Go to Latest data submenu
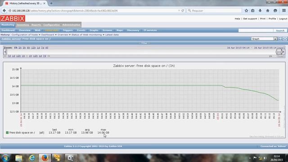The width and height of the screenshot is (288, 162). coord(52,30)
